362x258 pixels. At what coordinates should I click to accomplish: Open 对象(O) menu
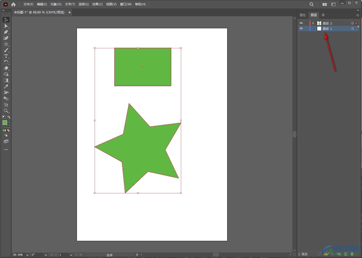(x=56, y=4)
